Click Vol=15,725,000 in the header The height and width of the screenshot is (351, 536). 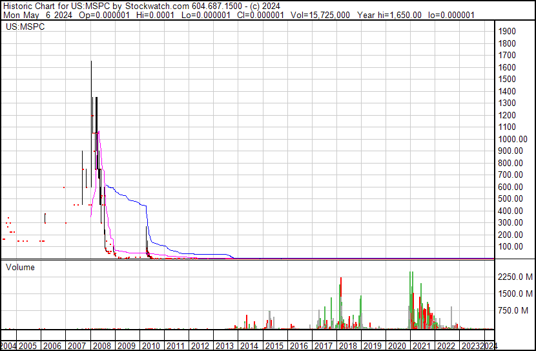[x=320, y=15]
